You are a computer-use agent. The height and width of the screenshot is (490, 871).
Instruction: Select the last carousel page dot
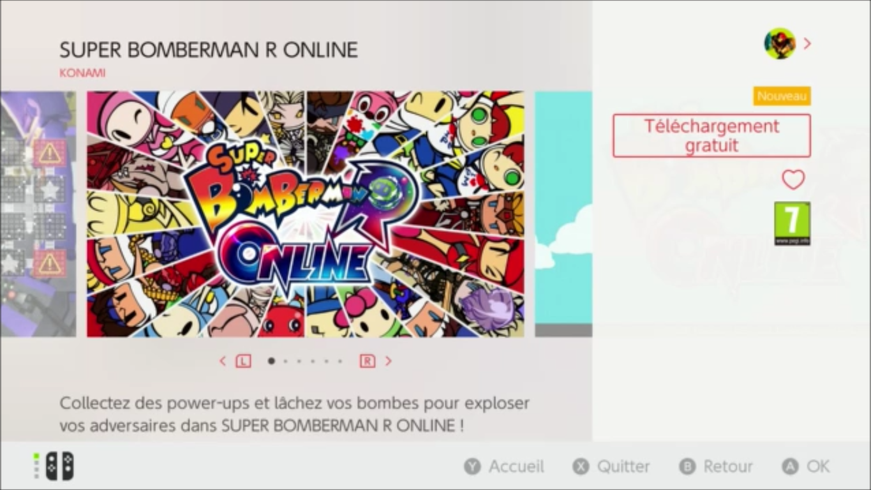point(340,361)
